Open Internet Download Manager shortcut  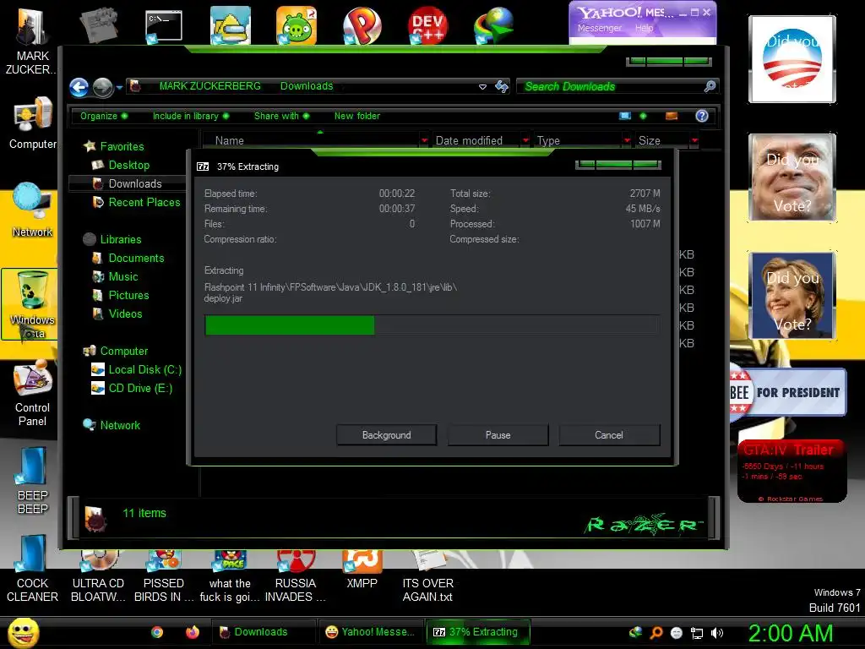tap(493, 25)
